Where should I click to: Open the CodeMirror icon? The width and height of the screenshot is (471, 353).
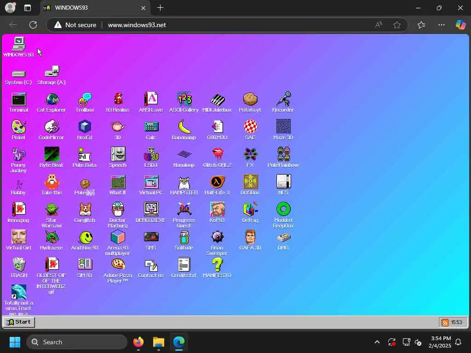[x=52, y=130]
